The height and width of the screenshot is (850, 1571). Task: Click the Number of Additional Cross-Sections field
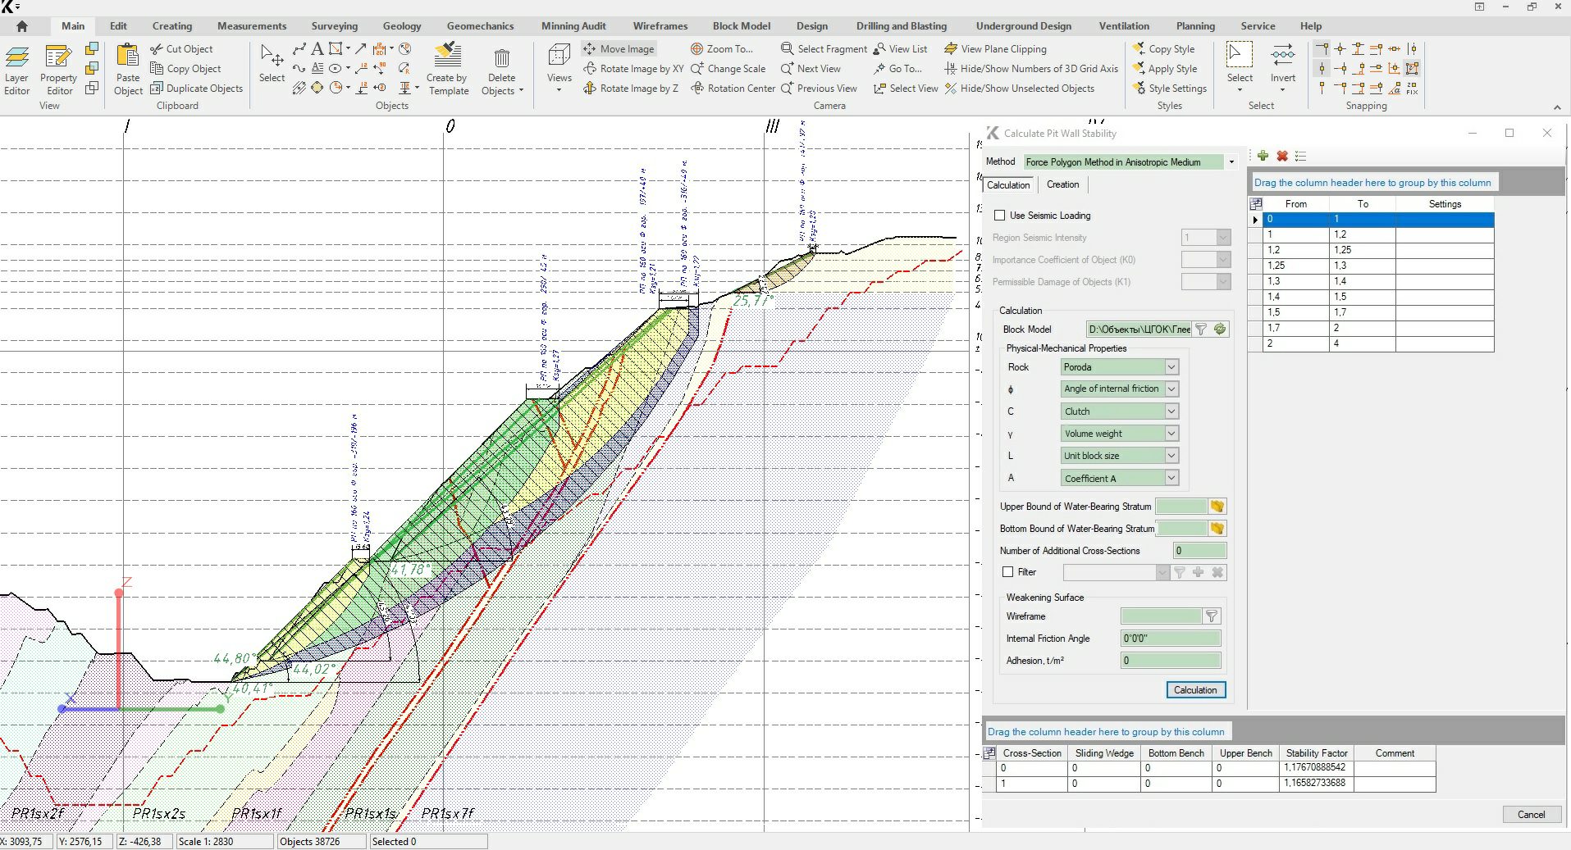click(x=1199, y=551)
